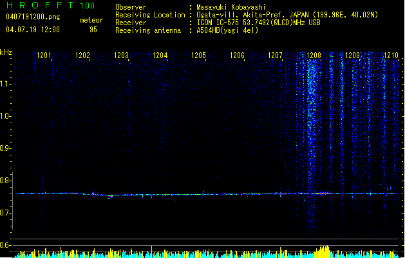405x258 pixels.
Task: Click the 1208 time marker
Action: (314, 55)
